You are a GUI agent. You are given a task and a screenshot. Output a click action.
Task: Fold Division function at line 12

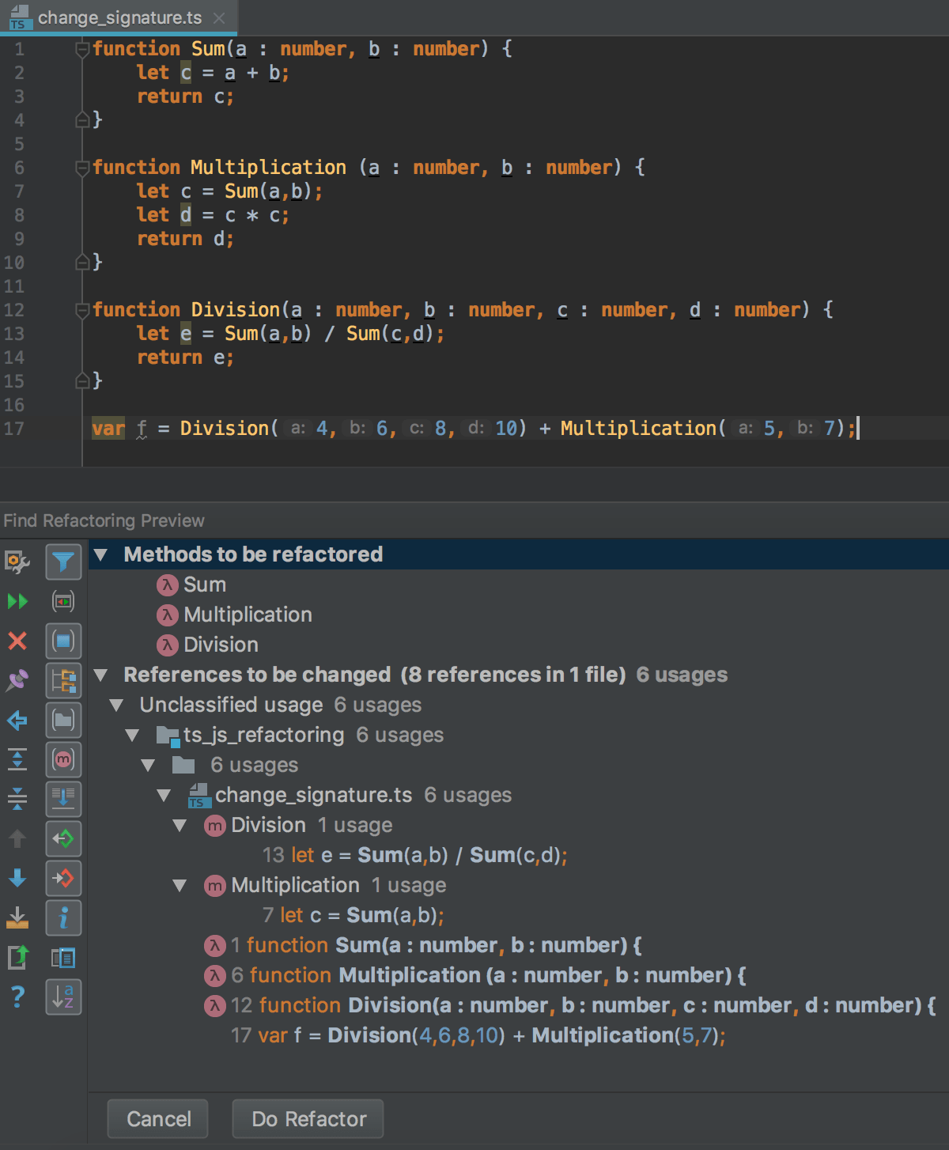[81, 310]
